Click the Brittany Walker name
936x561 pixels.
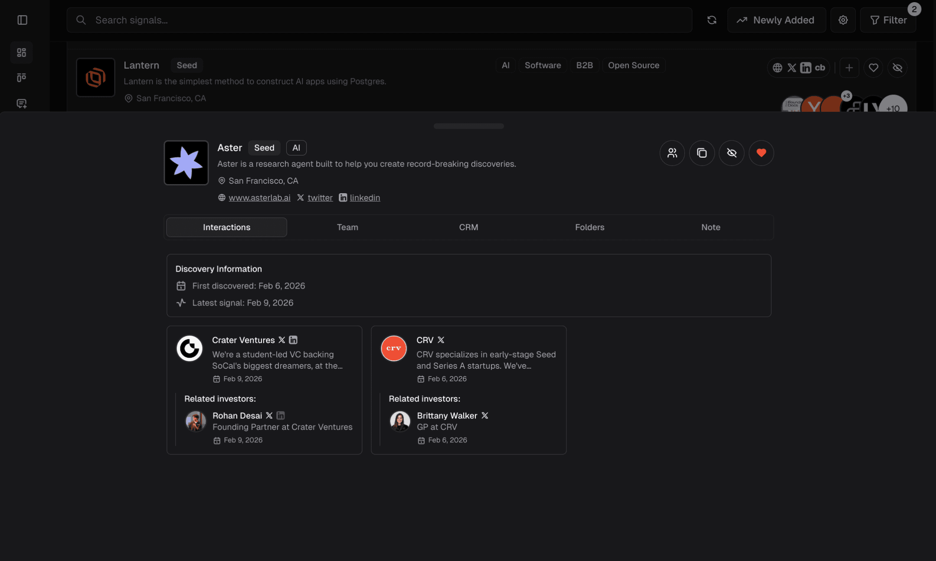(x=447, y=415)
